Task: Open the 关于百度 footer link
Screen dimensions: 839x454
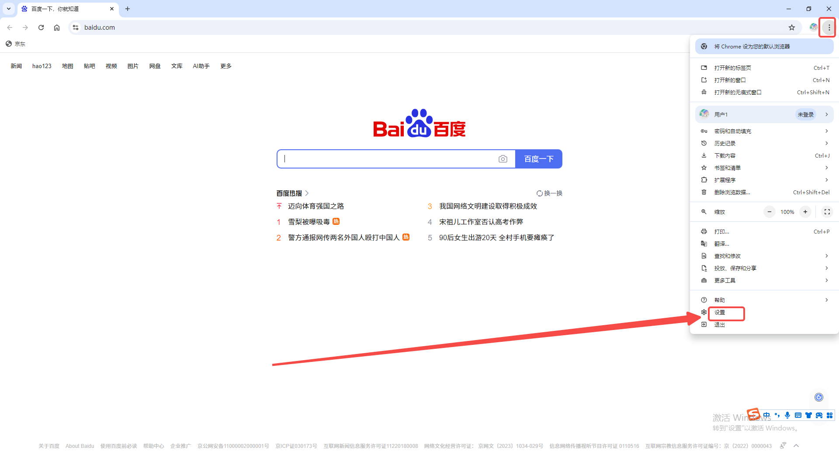Action: point(49,446)
